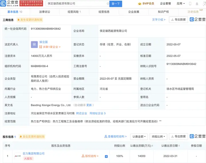Click the industry 电力、热力生产和供应业
Screen dimensions: 206x163
(46, 89)
